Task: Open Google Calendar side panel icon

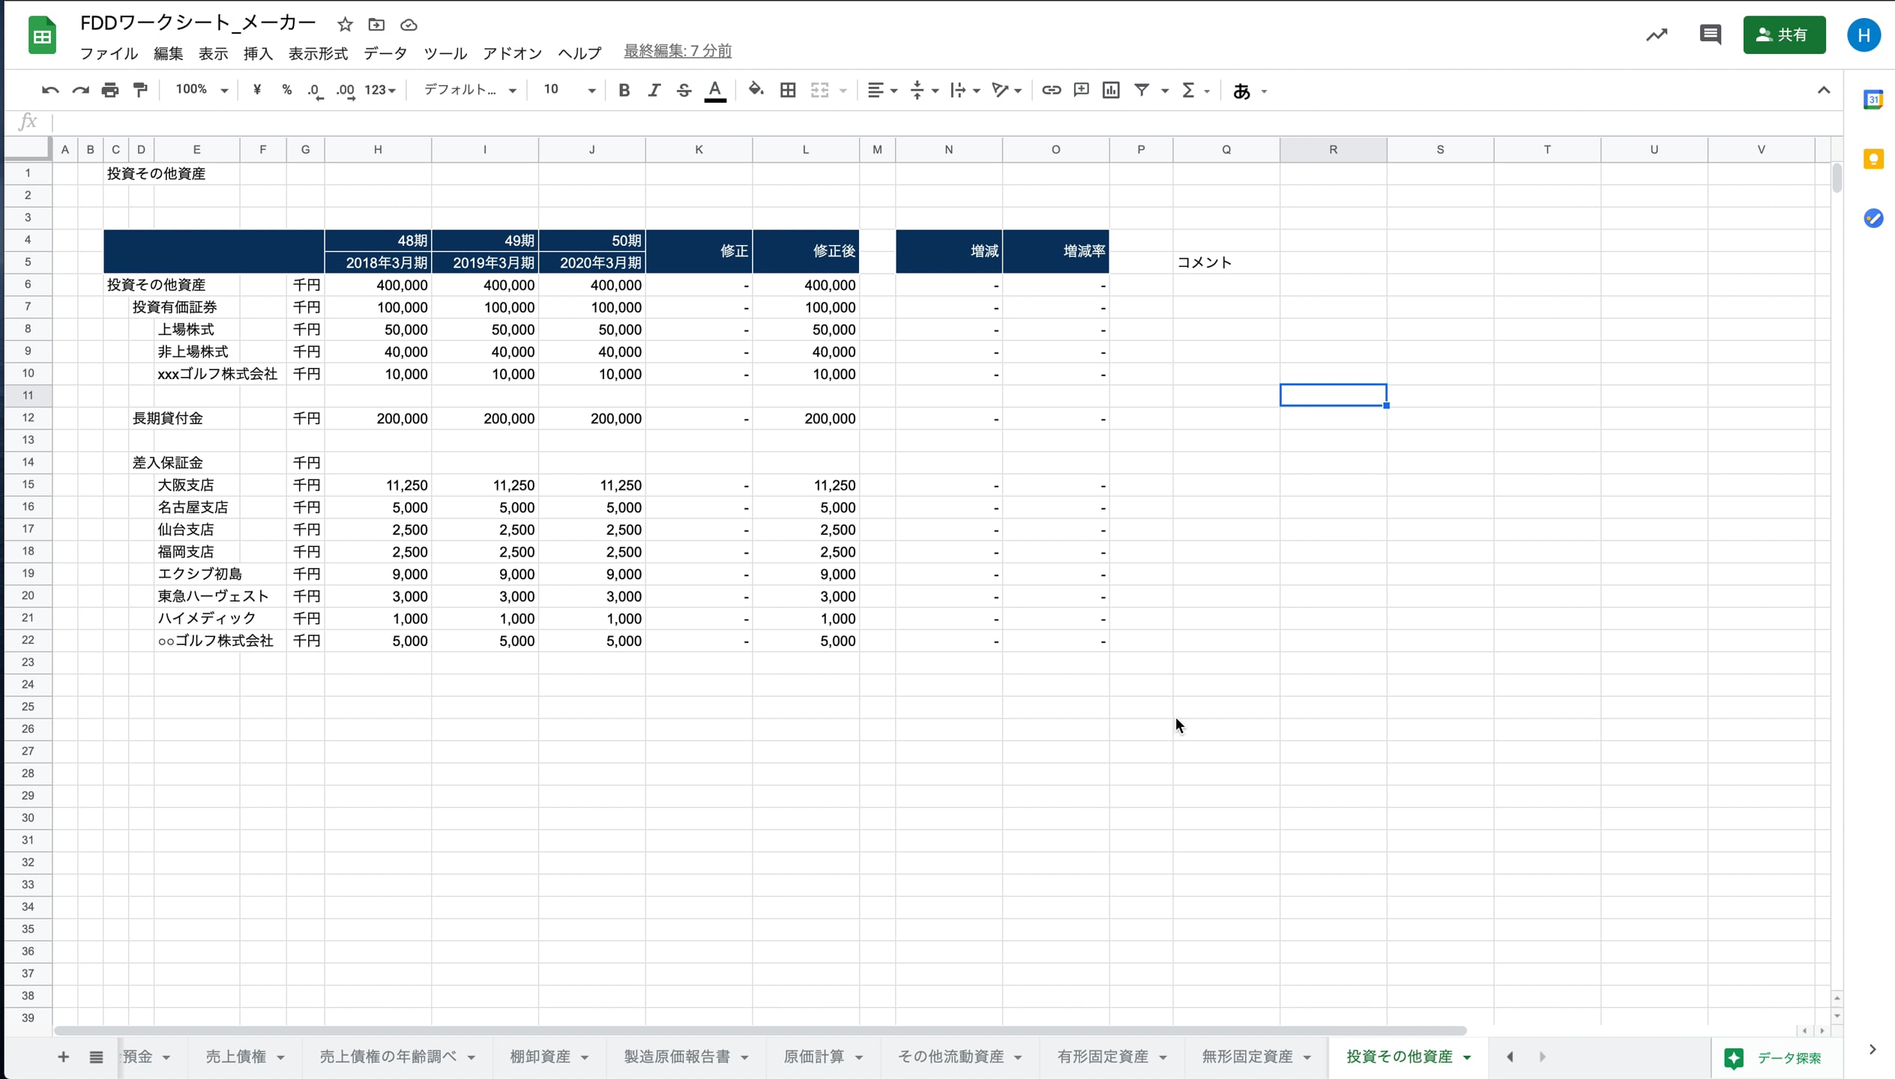Action: (1873, 100)
